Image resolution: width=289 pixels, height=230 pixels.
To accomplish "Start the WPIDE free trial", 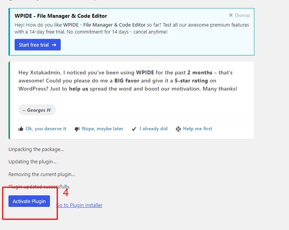I will pyautogui.click(x=38, y=45).
